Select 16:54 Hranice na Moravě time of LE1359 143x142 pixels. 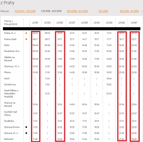pyautogui.click(x=84, y=104)
